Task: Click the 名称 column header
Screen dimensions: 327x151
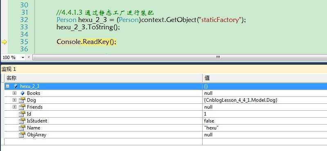Action: click(103, 78)
